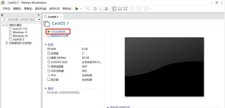Click the description text field under 描述
This screenshot has height=108, width=225.
pyautogui.click(x=64, y=93)
